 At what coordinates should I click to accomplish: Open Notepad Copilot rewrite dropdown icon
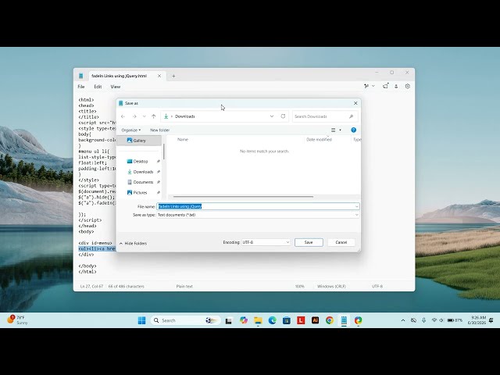pos(370,86)
